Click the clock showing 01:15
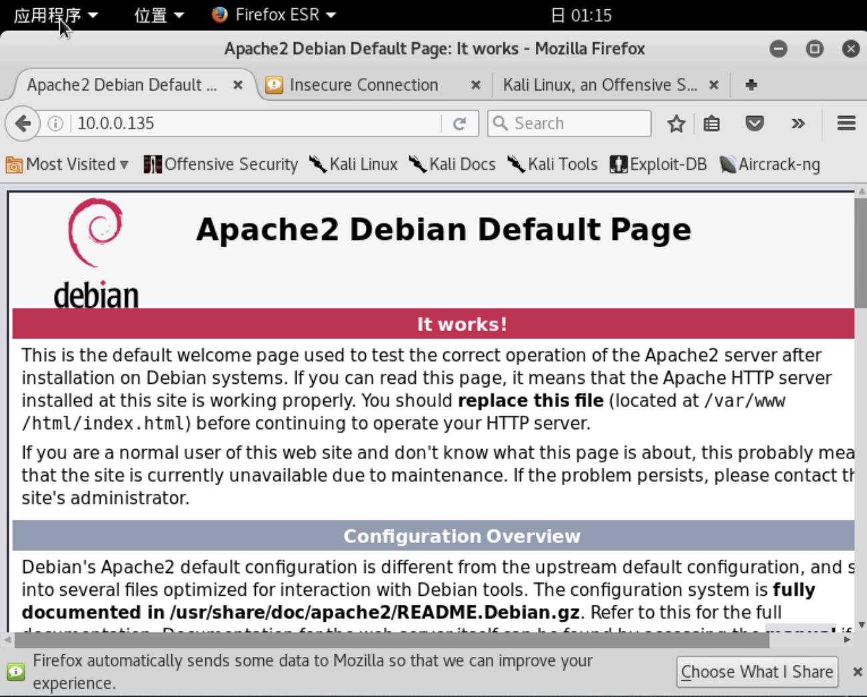The image size is (867, 697). (x=582, y=15)
